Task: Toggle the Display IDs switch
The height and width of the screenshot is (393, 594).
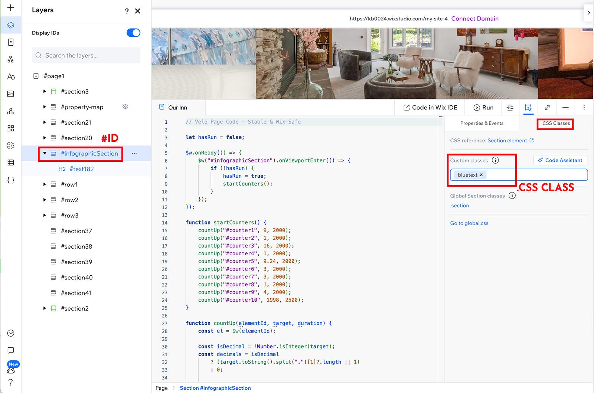Action: (133, 33)
